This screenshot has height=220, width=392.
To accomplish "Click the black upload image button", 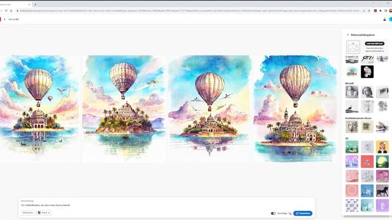I will click(374, 43).
